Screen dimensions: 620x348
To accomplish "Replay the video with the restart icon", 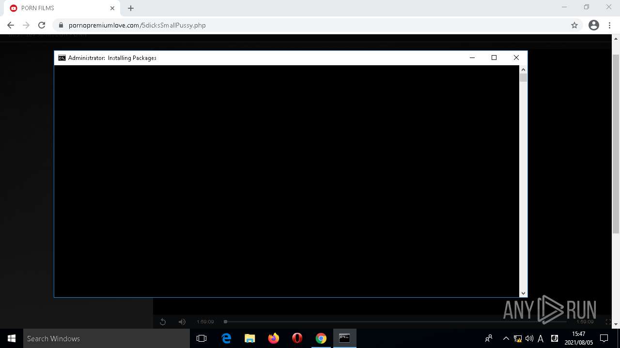I will tap(163, 322).
